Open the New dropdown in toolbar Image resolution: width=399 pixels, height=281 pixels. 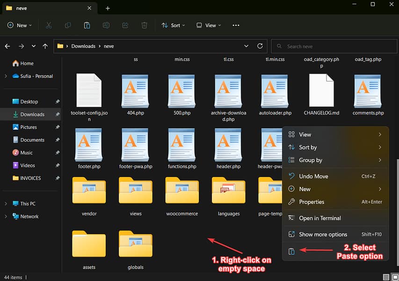20,25
